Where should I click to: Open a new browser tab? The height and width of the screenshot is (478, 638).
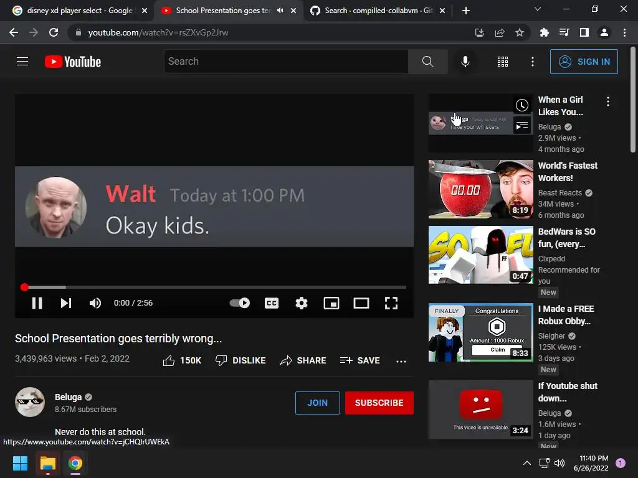(466, 11)
